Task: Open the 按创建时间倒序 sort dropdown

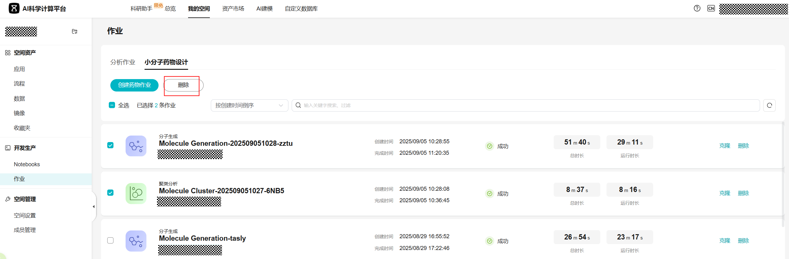Action: pos(249,105)
